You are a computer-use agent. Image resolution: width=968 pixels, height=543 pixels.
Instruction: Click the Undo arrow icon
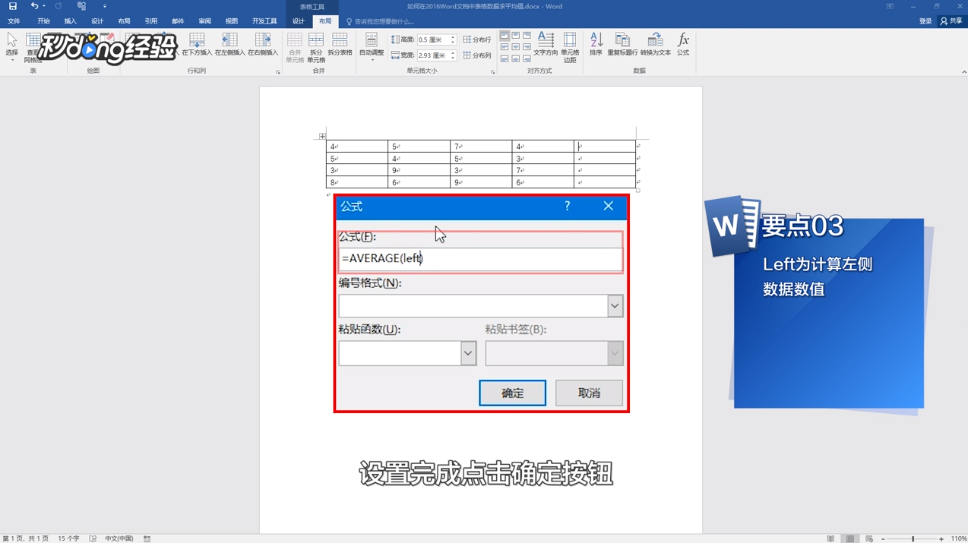pyautogui.click(x=33, y=6)
